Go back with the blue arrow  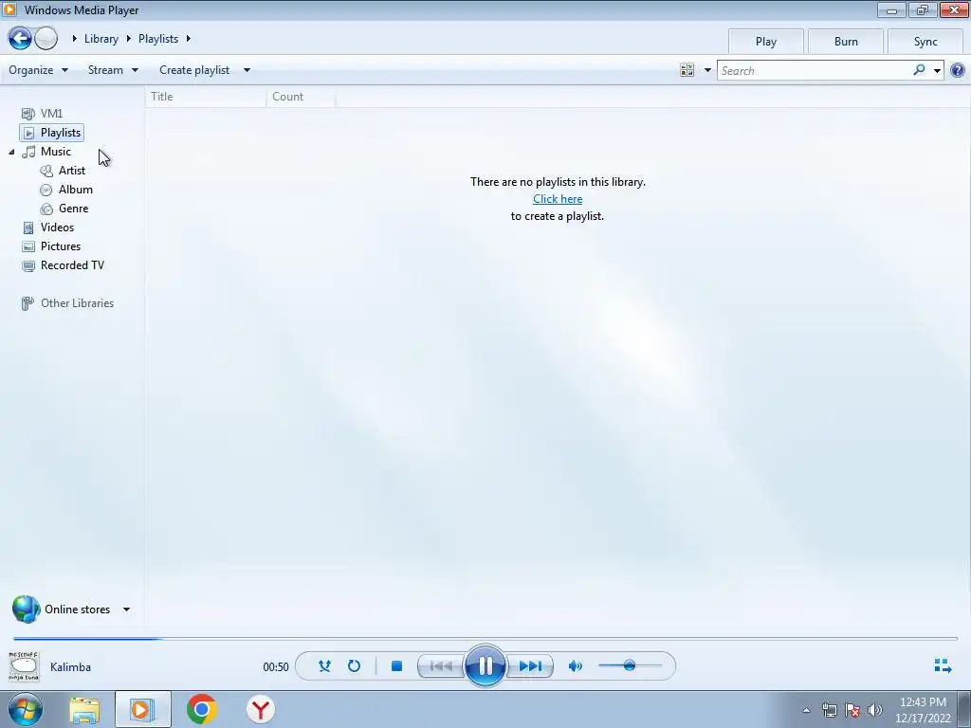(x=20, y=38)
